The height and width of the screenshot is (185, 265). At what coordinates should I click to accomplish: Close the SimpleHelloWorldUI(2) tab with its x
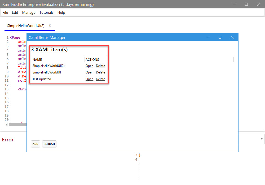50,25
